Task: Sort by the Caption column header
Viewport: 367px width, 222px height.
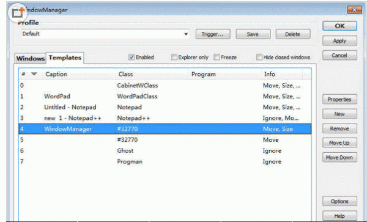Action: click(80, 74)
